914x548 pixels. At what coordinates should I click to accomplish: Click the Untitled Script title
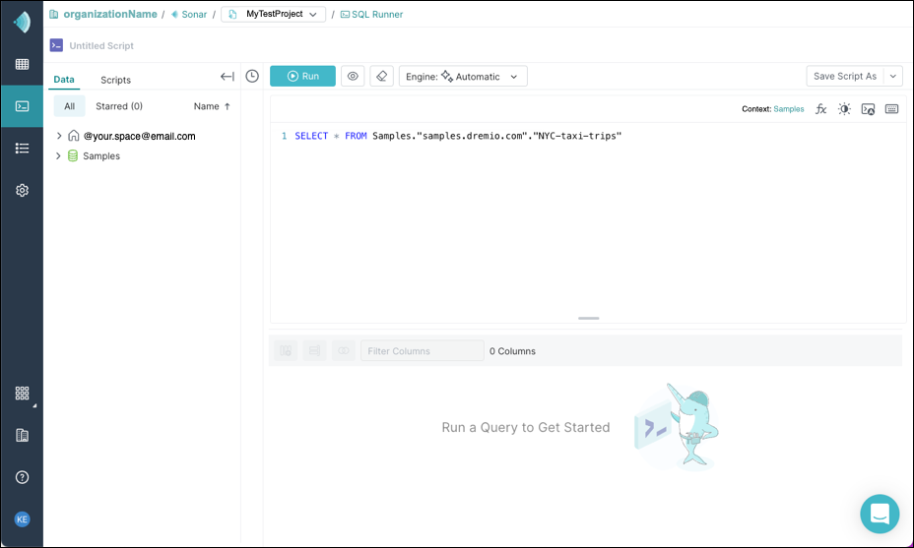coord(101,45)
